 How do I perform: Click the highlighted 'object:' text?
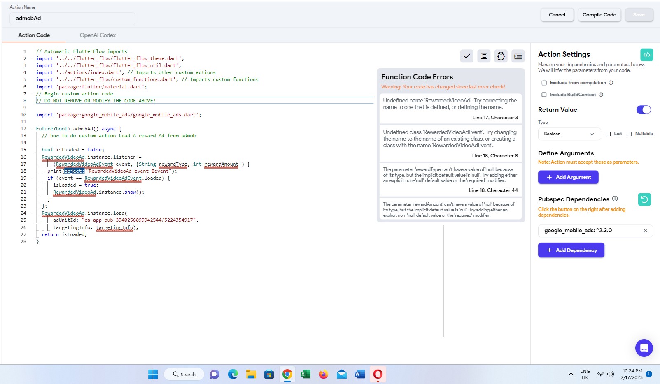point(74,171)
